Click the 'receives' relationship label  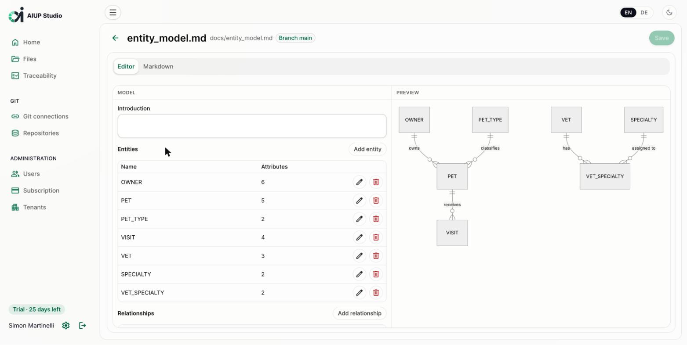tap(452, 205)
